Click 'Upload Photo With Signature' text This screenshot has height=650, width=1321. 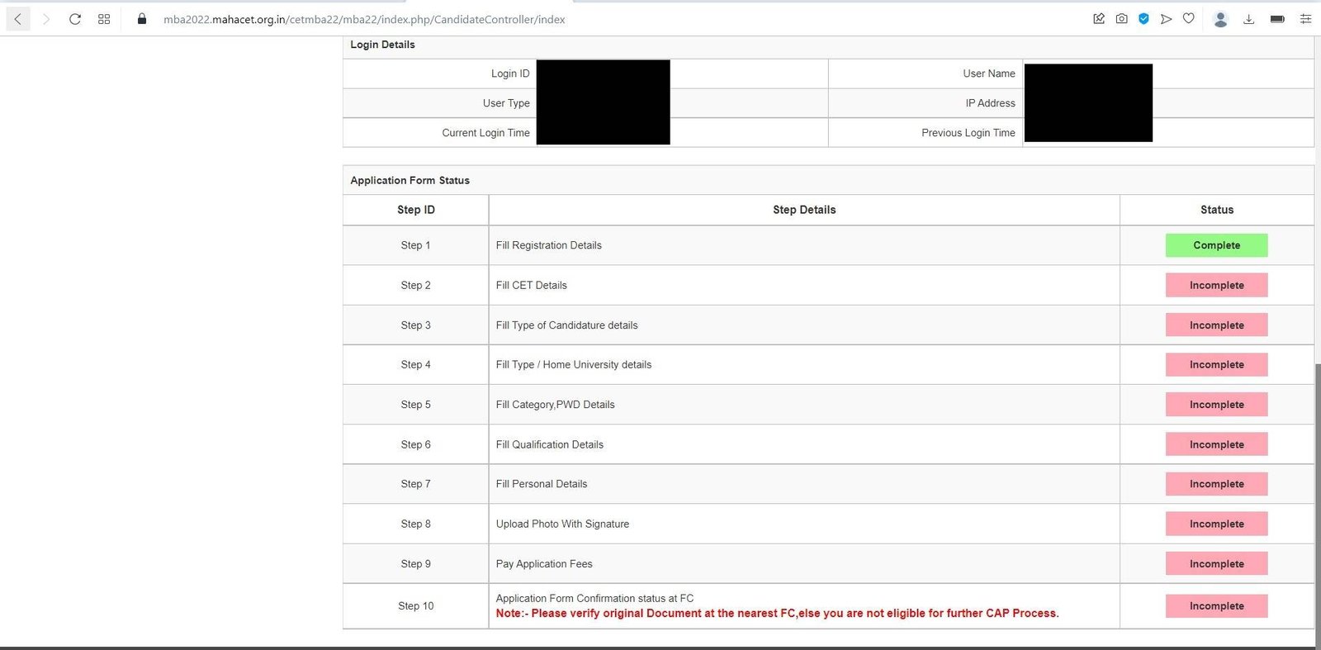click(562, 524)
